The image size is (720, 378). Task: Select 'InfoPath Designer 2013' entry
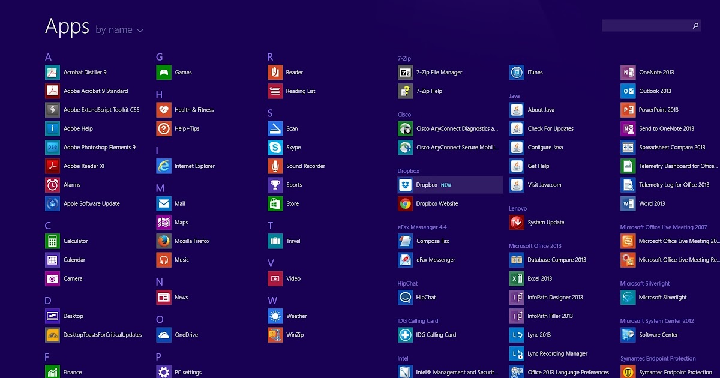[547, 298]
